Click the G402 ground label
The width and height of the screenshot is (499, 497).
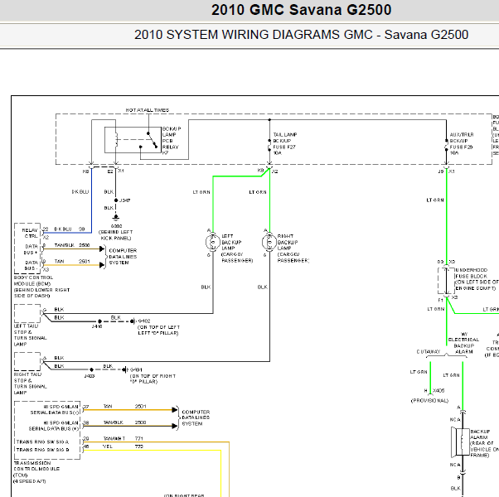144,321
